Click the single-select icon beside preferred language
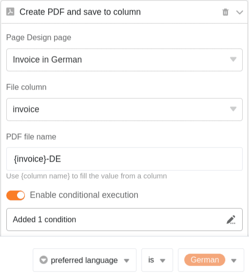Image resolution: width=249 pixels, height=276 pixels. coord(43,260)
